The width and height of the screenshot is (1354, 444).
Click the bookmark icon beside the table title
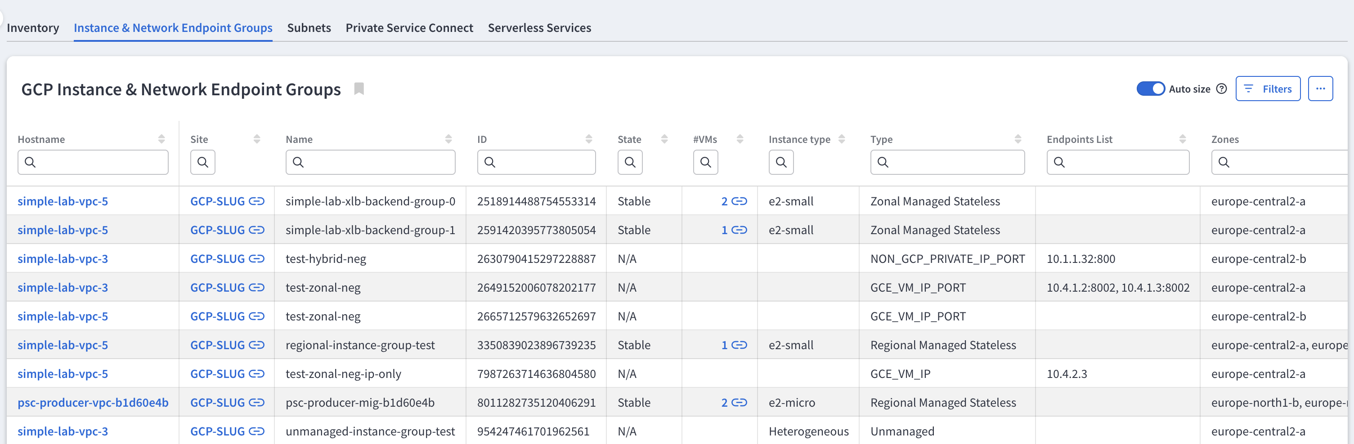tap(359, 89)
